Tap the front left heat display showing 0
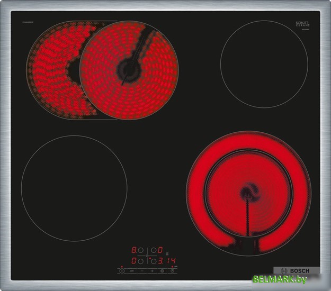This screenshot has height=291, width=331. click(134, 260)
